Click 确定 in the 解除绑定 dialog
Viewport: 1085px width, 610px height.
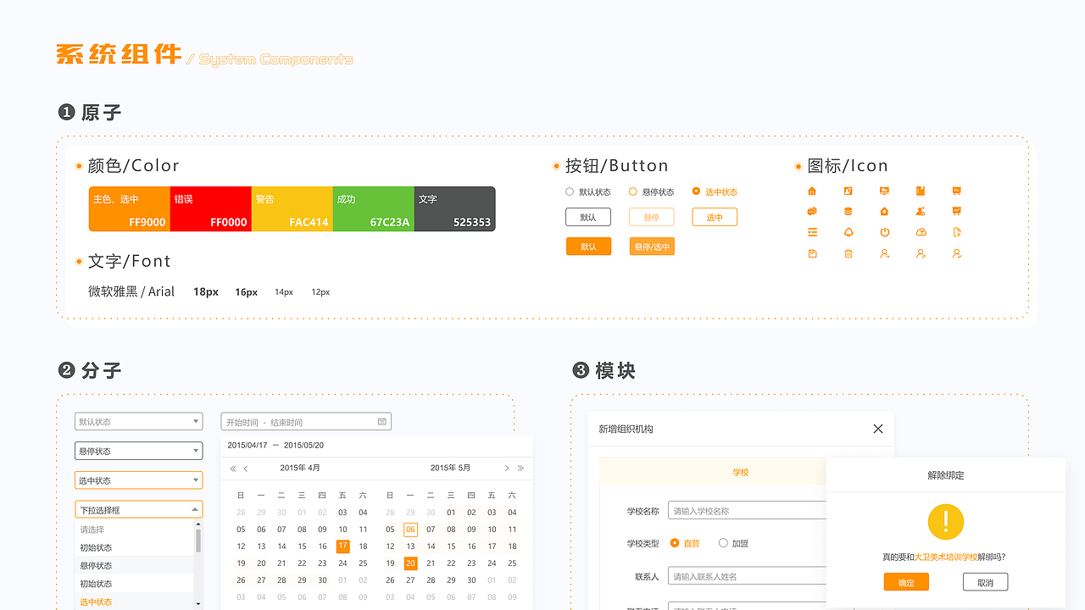[906, 582]
